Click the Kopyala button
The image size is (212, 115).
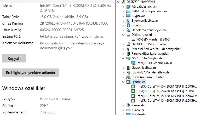coord(14,58)
